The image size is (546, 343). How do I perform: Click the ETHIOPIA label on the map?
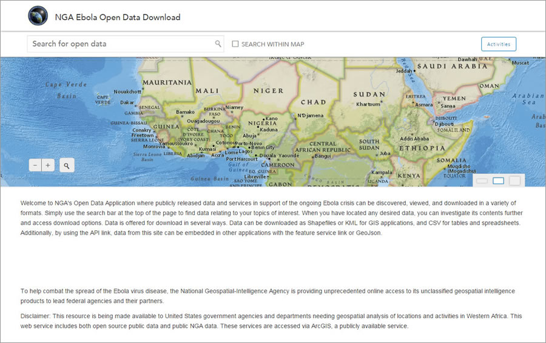(x=422, y=148)
